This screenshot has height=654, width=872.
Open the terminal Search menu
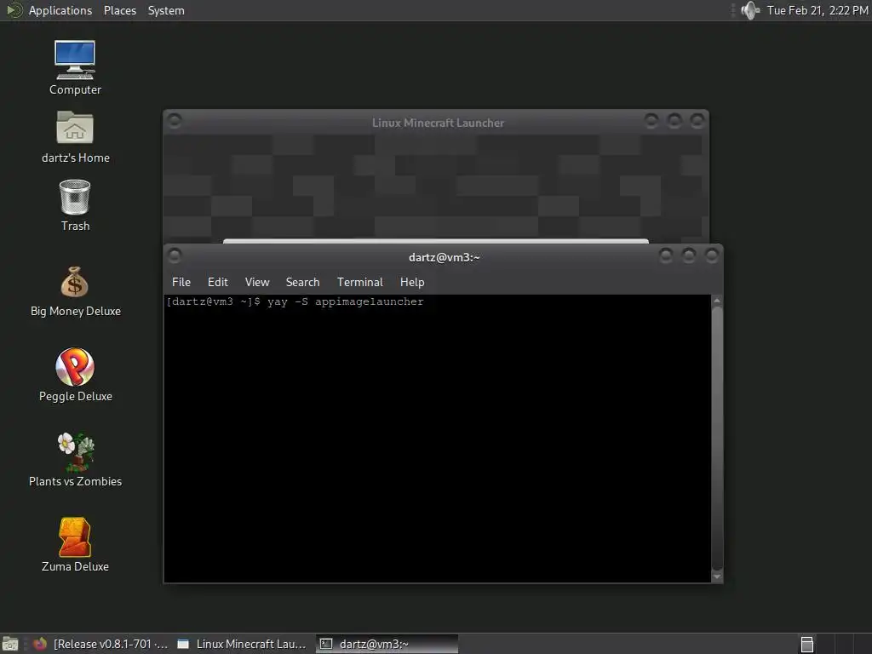coord(302,282)
